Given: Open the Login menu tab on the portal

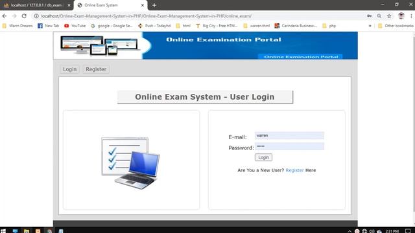Looking at the screenshot, I should pos(69,69).
